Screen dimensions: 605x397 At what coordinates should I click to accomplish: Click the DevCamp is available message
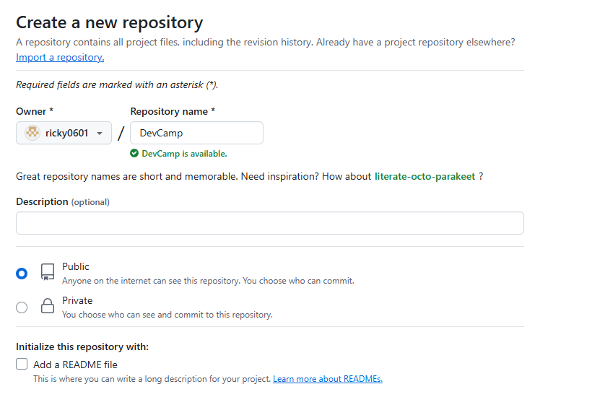tap(184, 153)
